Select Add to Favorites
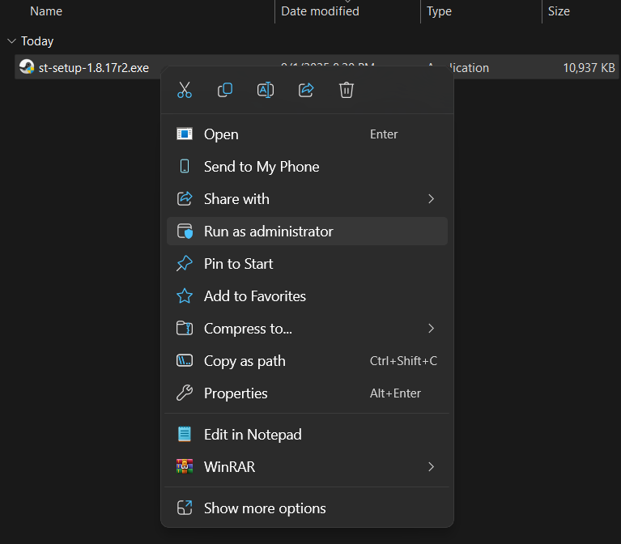621x544 pixels. 307,295
